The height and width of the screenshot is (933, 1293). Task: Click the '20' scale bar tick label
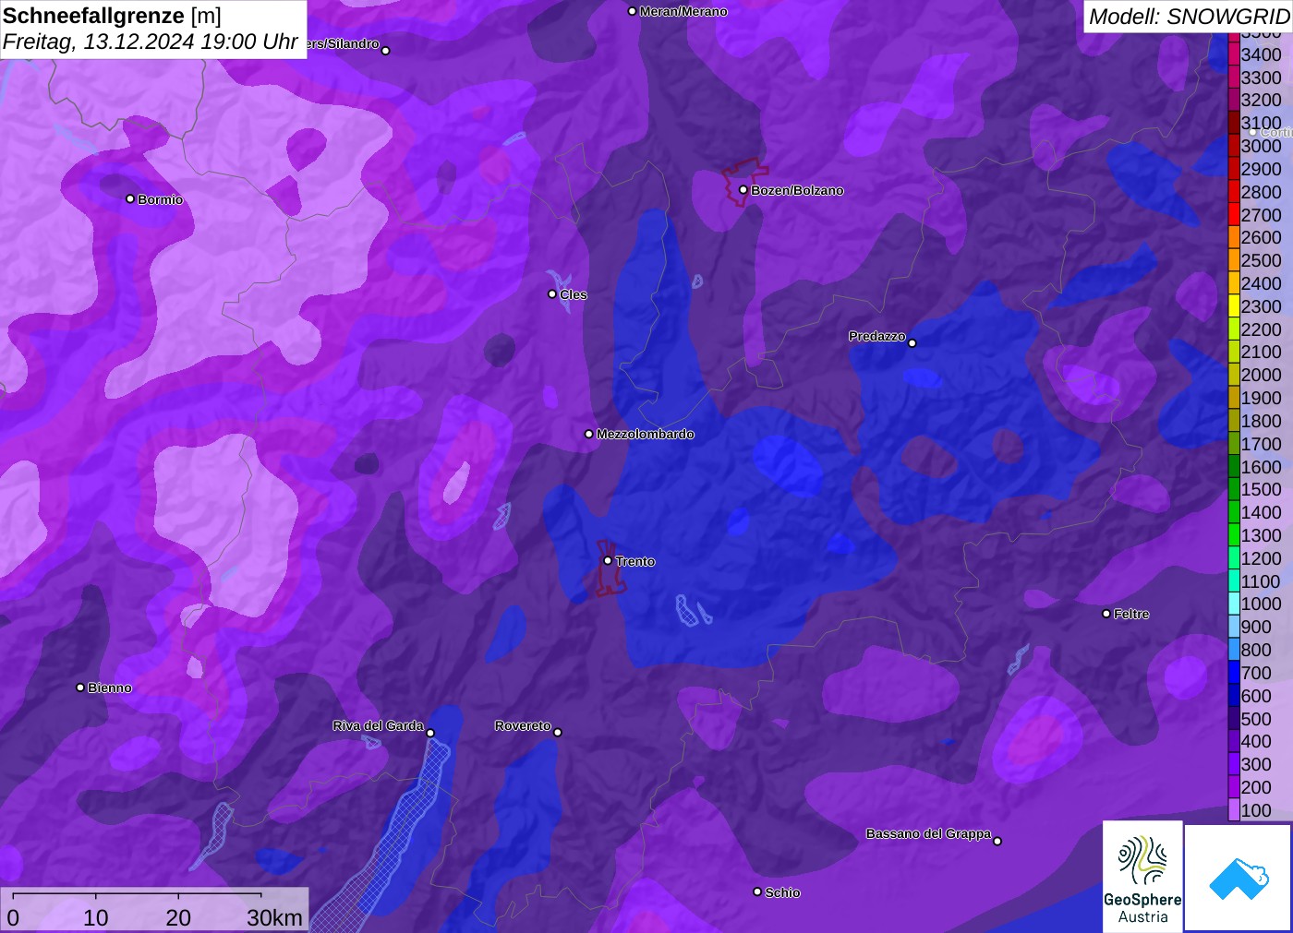178,917
